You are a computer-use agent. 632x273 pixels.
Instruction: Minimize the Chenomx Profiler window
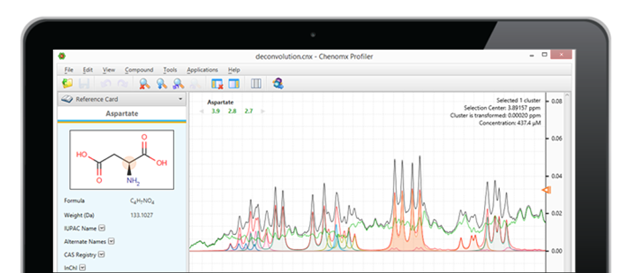(532, 55)
